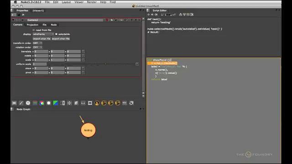Open the Keyer nodes menu (green-blue icon)
Image resolution: width=292 pixels, height=164 pixels.
pos(56,103)
